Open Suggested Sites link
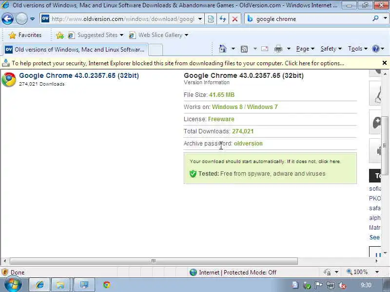The width and height of the screenshot is (390, 292). [x=96, y=35]
